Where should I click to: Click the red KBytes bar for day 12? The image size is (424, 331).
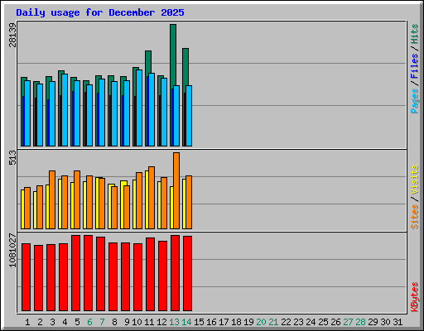163,276
